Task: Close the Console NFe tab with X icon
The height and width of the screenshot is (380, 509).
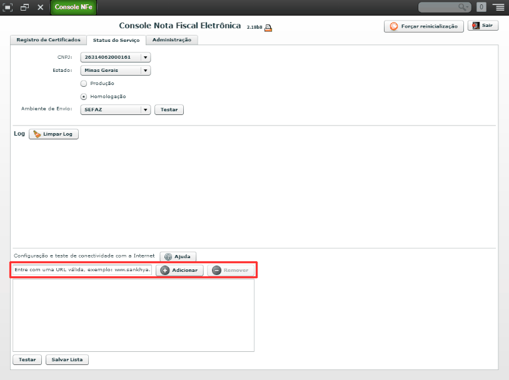Action: (40, 7)
